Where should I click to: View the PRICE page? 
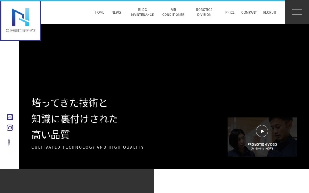click(230, 12)
